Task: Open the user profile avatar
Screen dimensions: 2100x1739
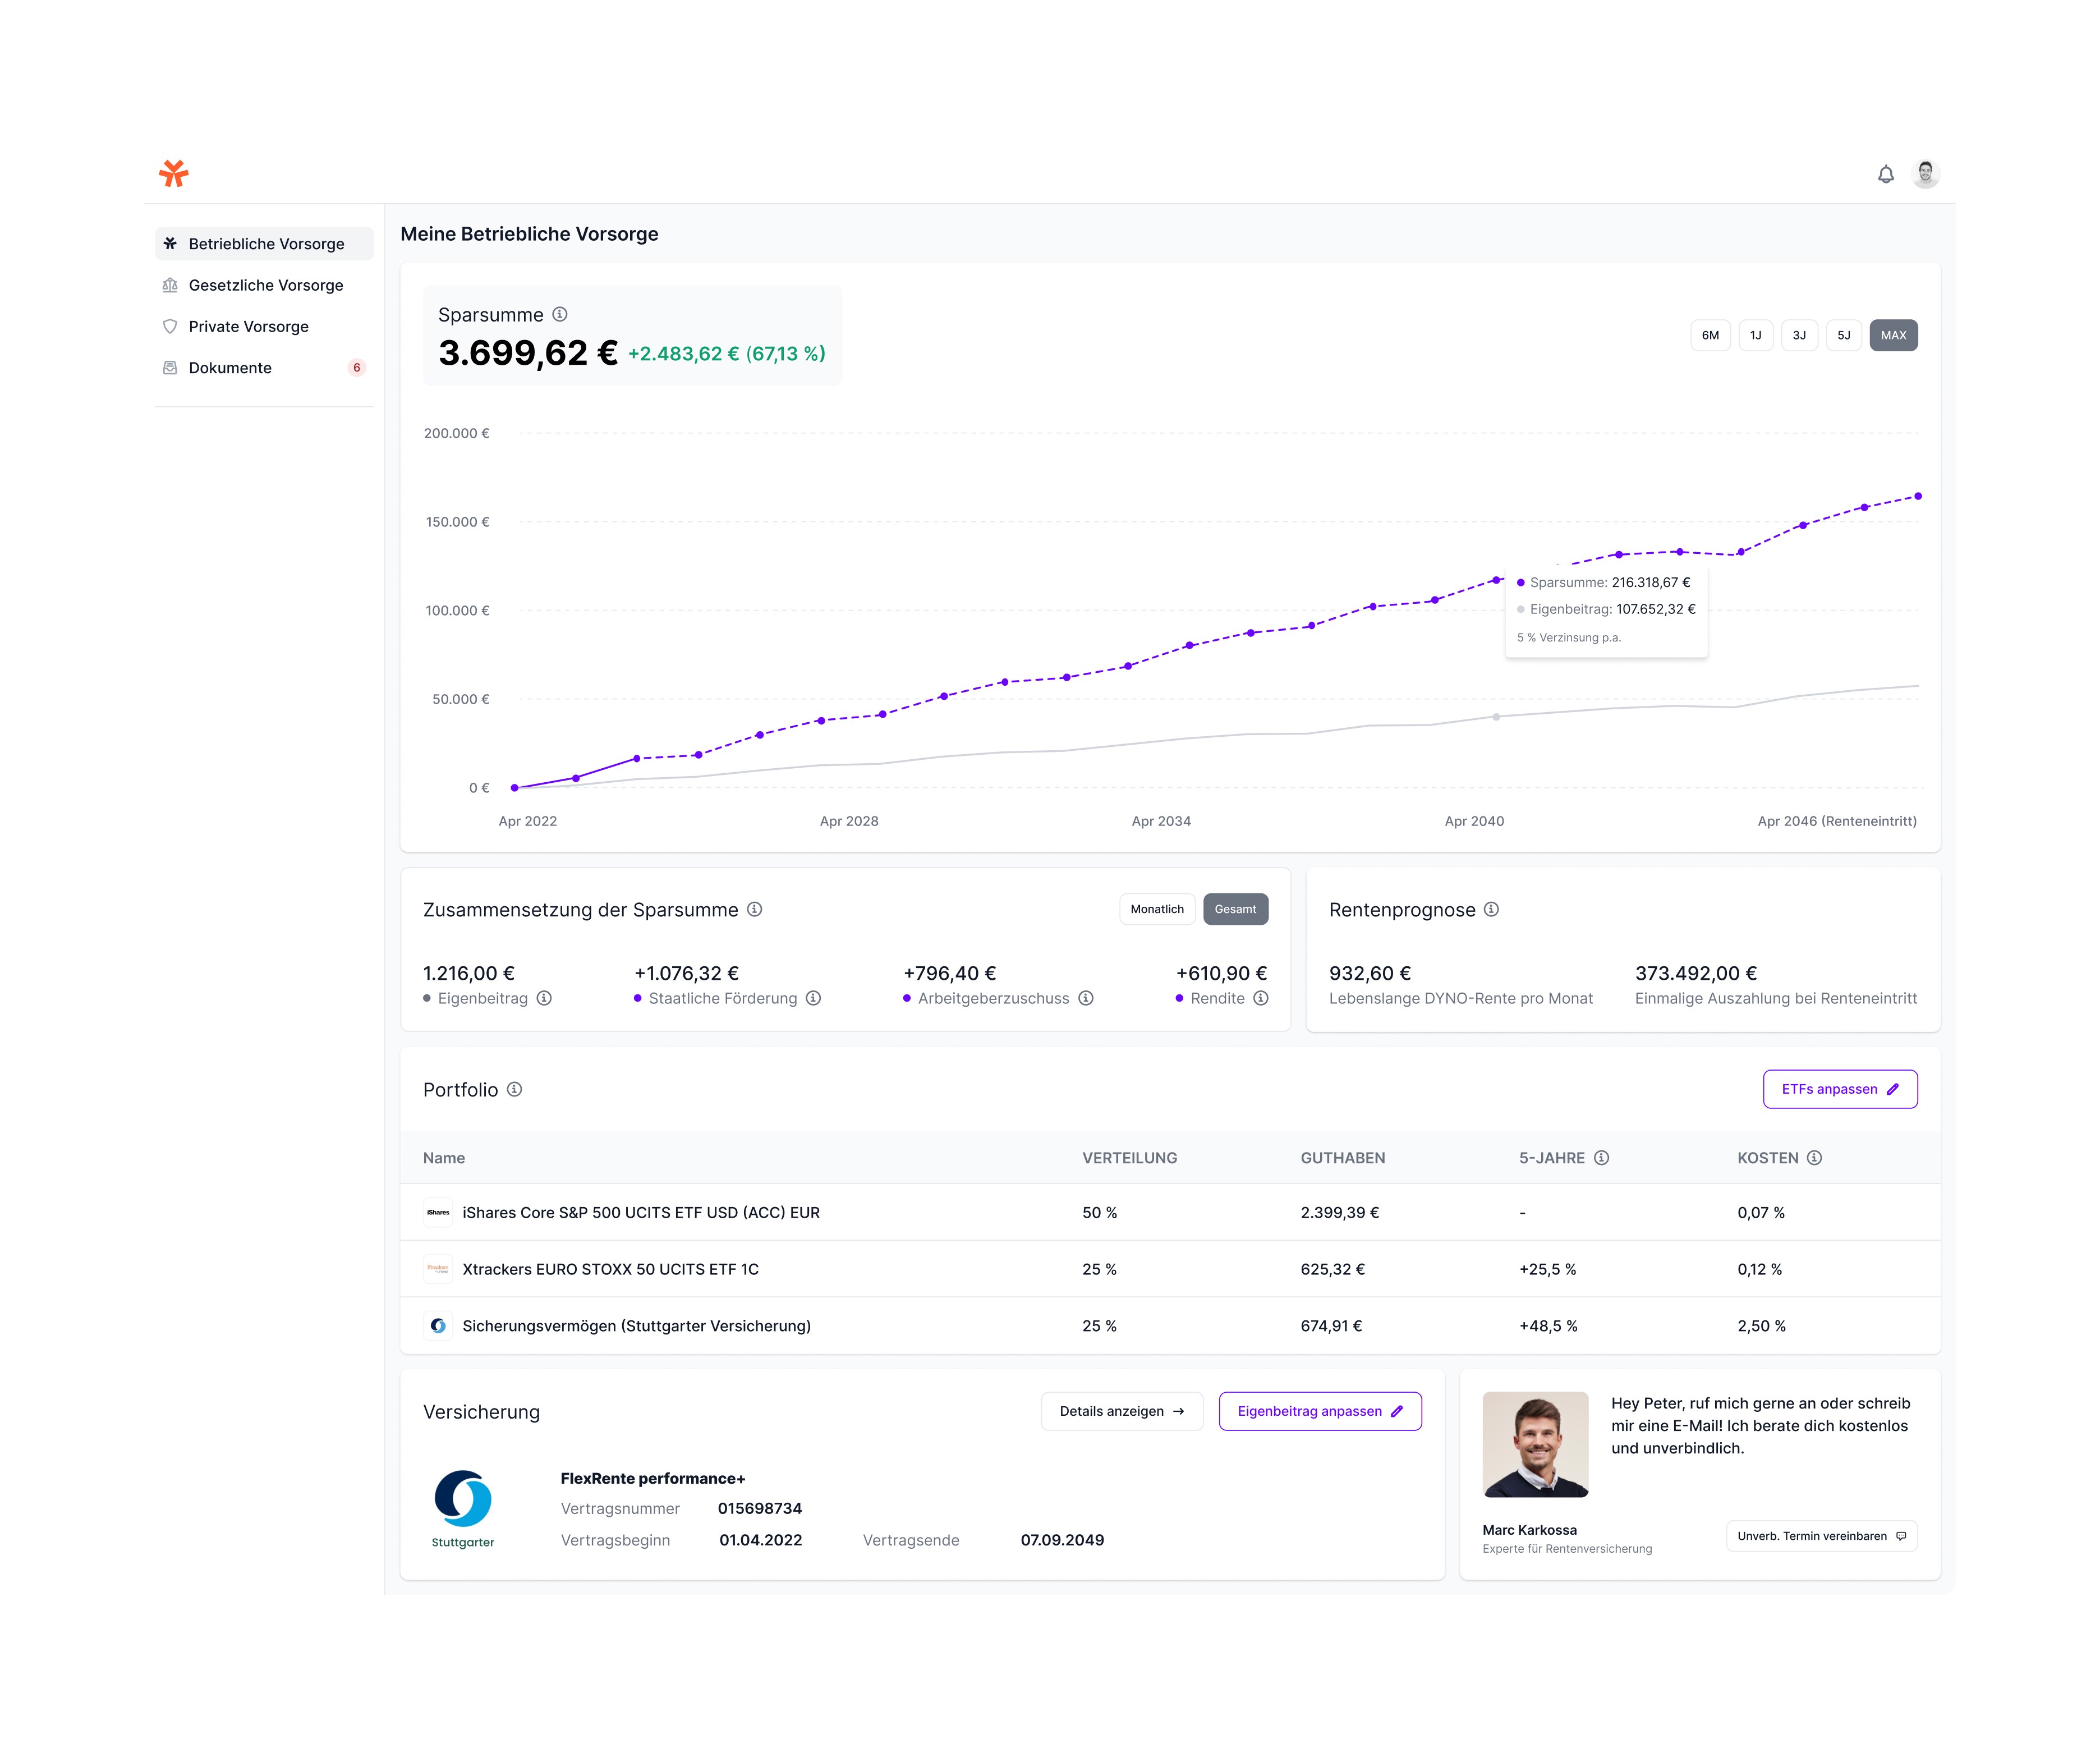Action: tap(1925, 173)
